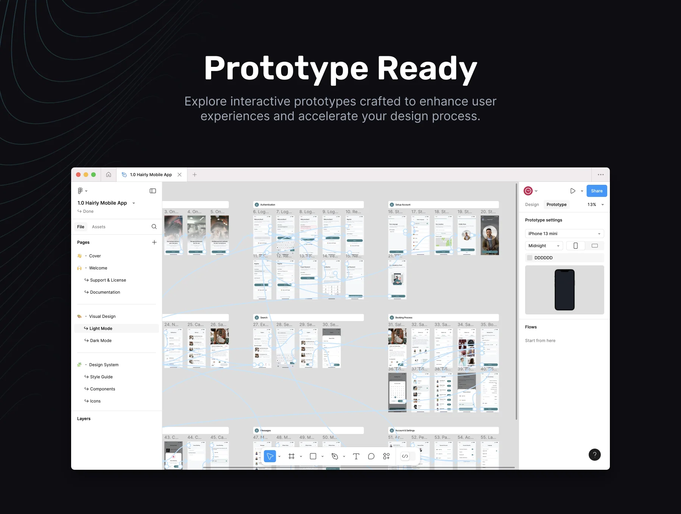
Task: Click the iPhone device preview thumbnail
Action: pyautogui.click(x=564, y=290)
